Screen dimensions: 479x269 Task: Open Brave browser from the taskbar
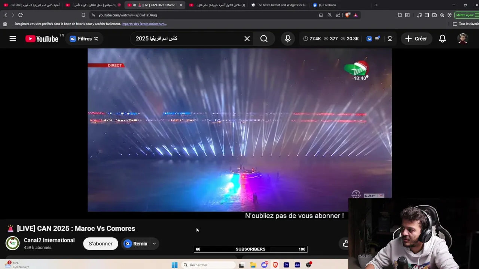coord(275,265)
